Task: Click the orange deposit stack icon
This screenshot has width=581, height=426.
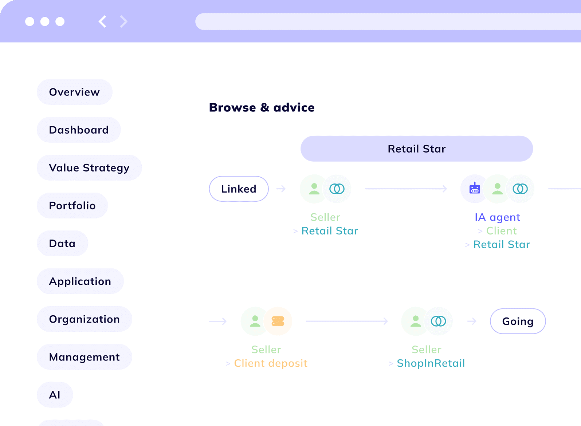Action: (278, 321)
